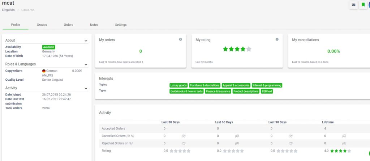Open the Orders tab

68,25
